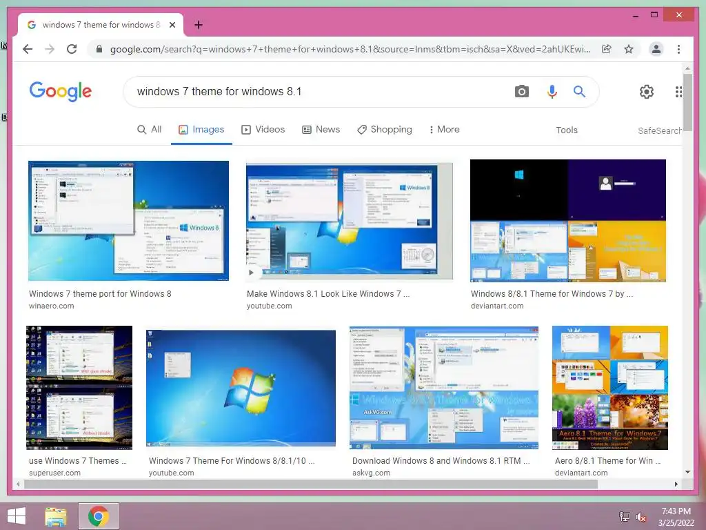This screenshot has height=530, width=706.
Task: Search by image with camera icon
Action: [x=521, y=92]
